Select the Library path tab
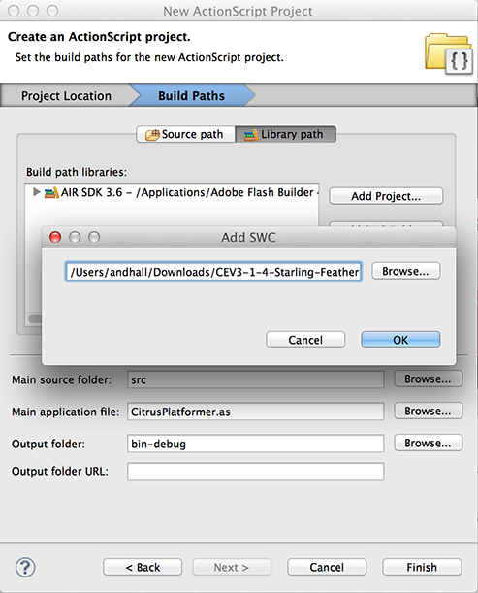 coord(286,134)
